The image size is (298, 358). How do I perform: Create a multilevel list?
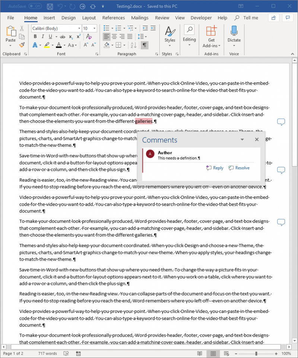pyautogui.click(x=130, y=28)
